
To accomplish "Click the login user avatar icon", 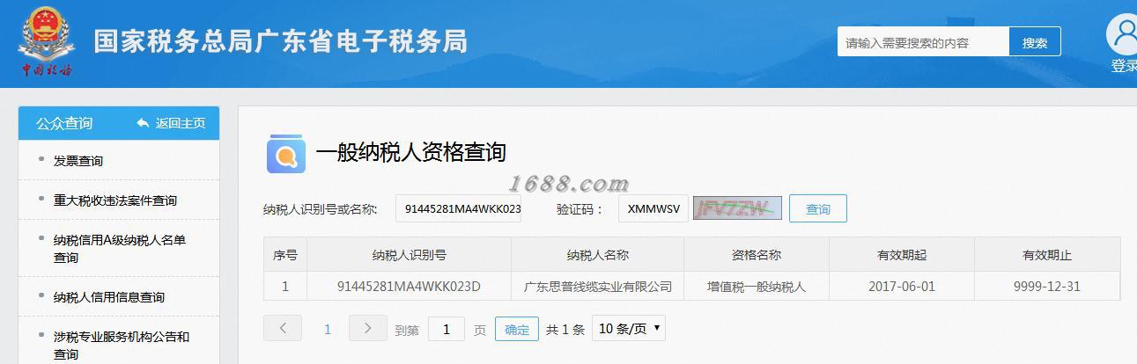I will 1124,34.
